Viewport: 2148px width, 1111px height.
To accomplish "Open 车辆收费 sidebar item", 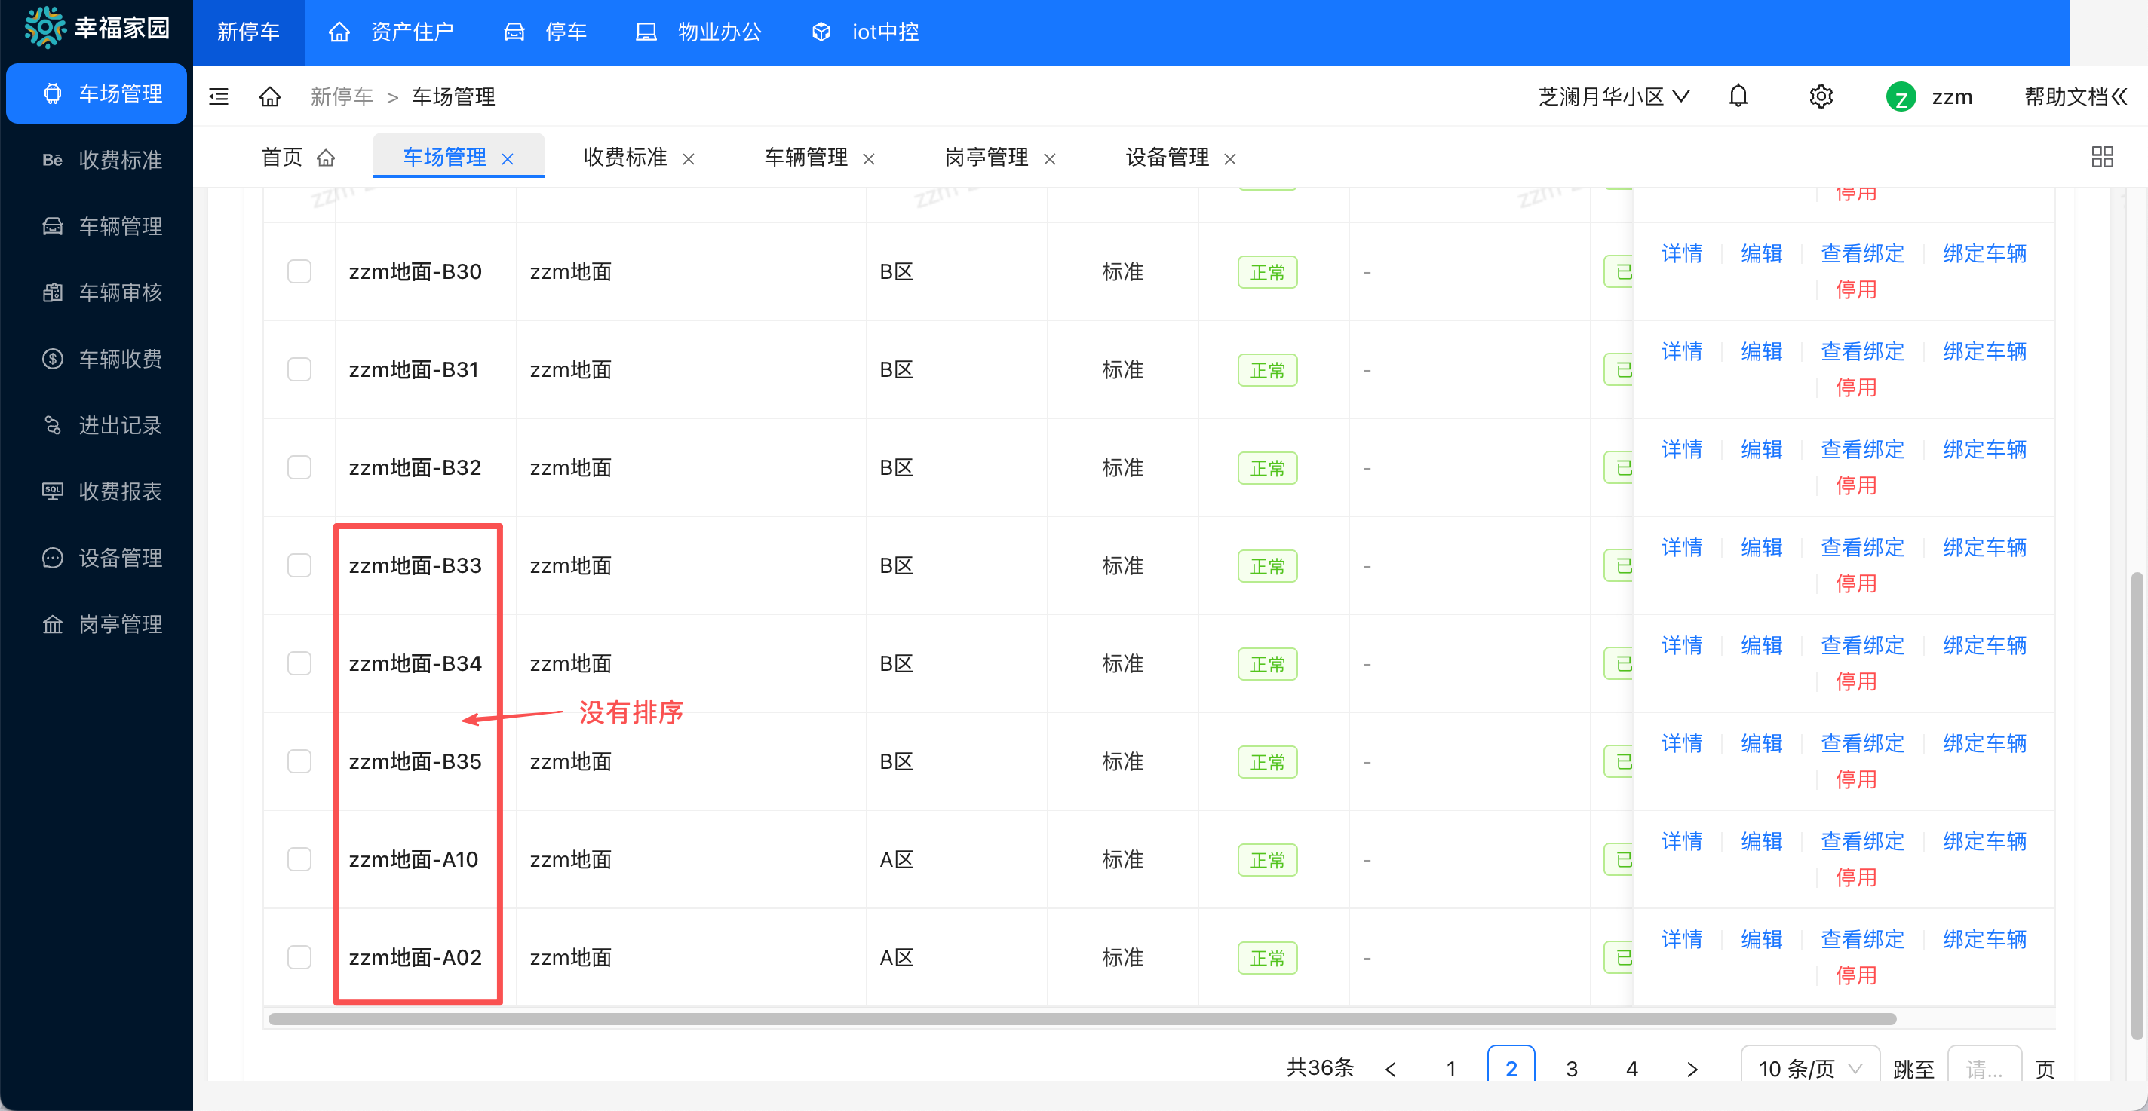I will coord(97,358).
